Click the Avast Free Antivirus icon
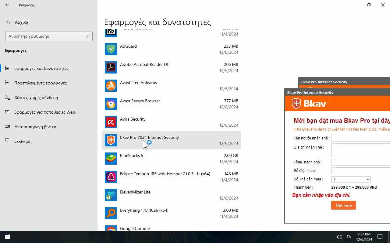This screenshot has width=390, height=243. coord(111,86)
